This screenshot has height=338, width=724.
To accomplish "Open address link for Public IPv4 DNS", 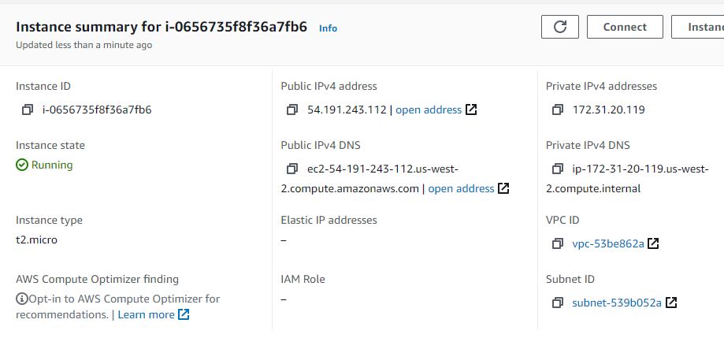I will [461, 189].
